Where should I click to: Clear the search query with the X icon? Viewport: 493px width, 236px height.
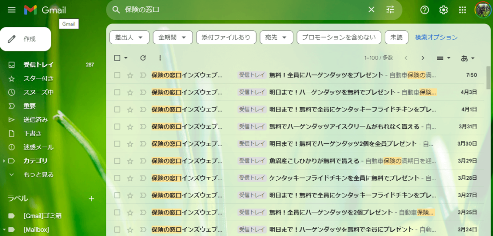(371, 10)
